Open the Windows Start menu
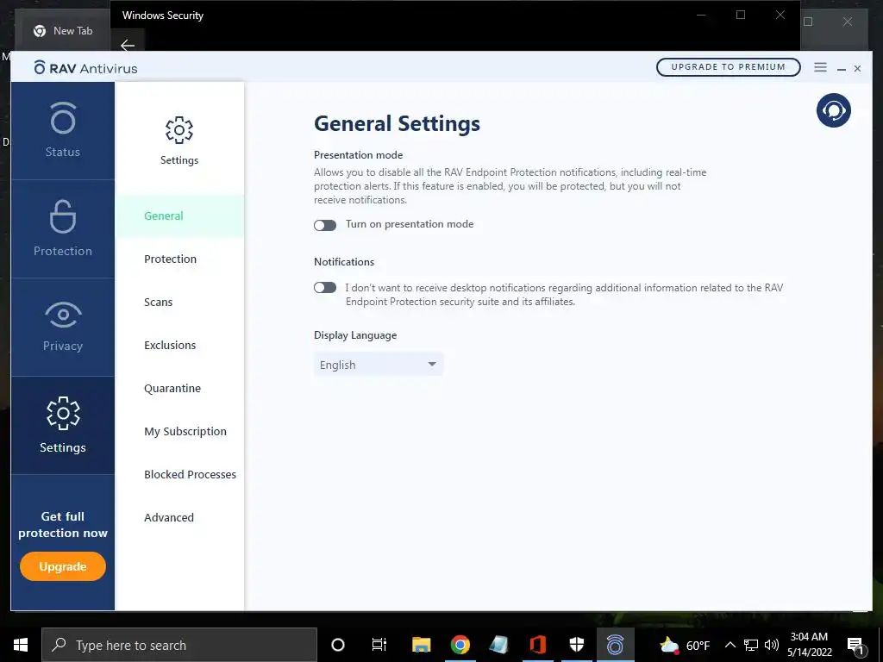 (21, 645)
